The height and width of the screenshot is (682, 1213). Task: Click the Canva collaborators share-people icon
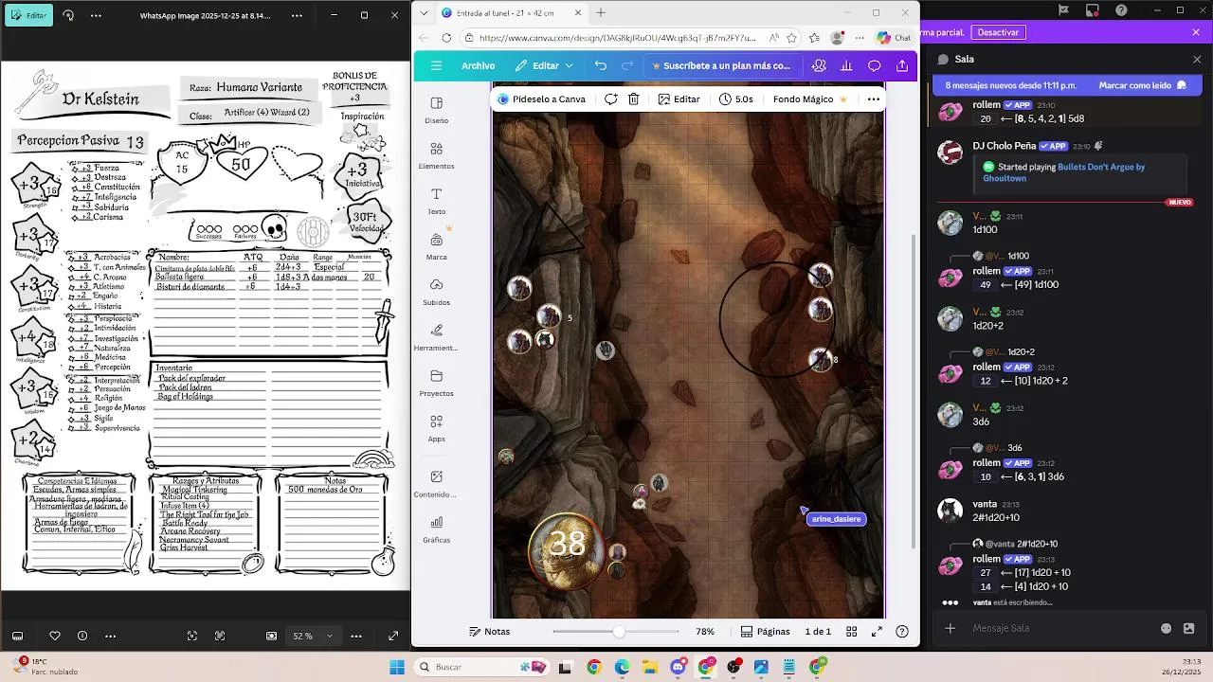coord(819,65)
